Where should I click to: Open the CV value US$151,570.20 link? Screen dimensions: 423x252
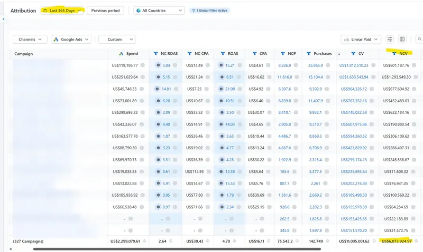[x=354, y=230]
